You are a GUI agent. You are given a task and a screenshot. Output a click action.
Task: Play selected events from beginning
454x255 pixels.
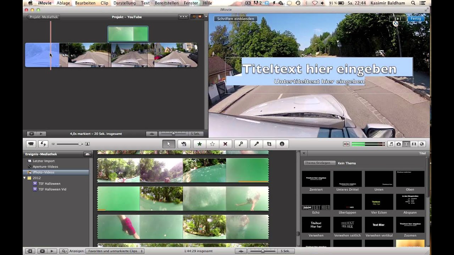[x=52, y=251]
